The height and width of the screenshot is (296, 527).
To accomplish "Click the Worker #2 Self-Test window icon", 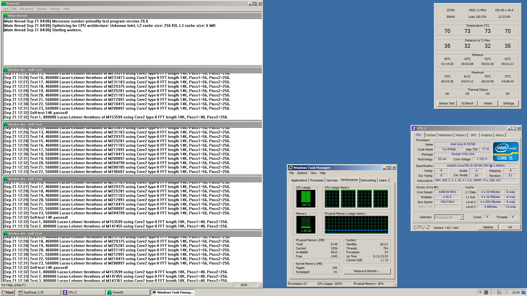I will point(5,124).
